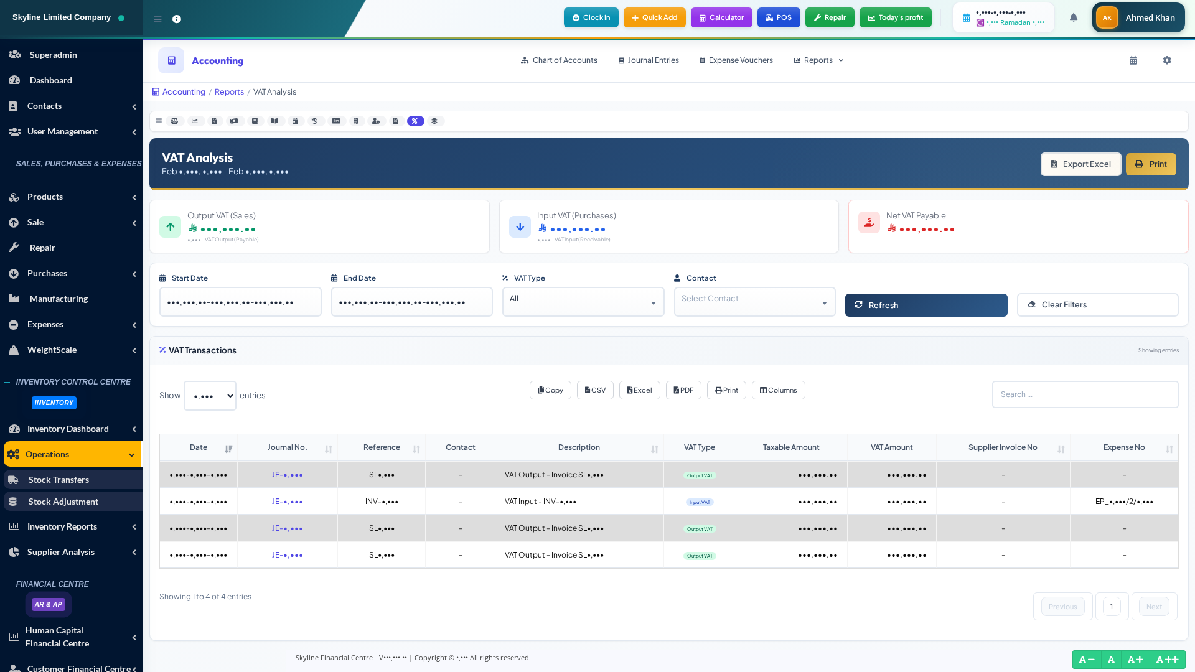Open the Select Contact dropdown
The height and width of the screenshot is (672, 1195).
[x=754, y=302]
